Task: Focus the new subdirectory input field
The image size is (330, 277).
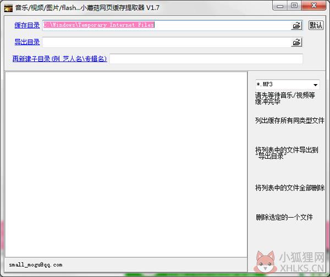Action: [206, 59]
